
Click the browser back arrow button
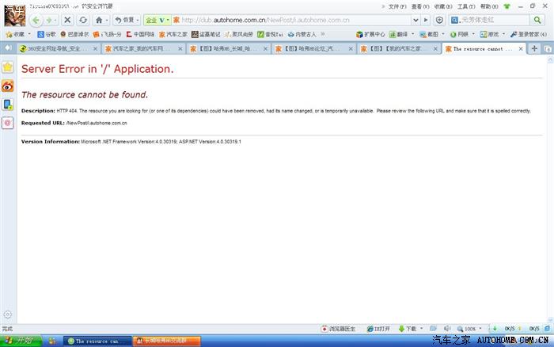(36, 20)
